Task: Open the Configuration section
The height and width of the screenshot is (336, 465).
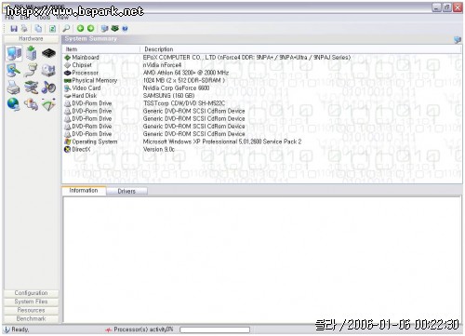Action: click(x=31, y=293)
